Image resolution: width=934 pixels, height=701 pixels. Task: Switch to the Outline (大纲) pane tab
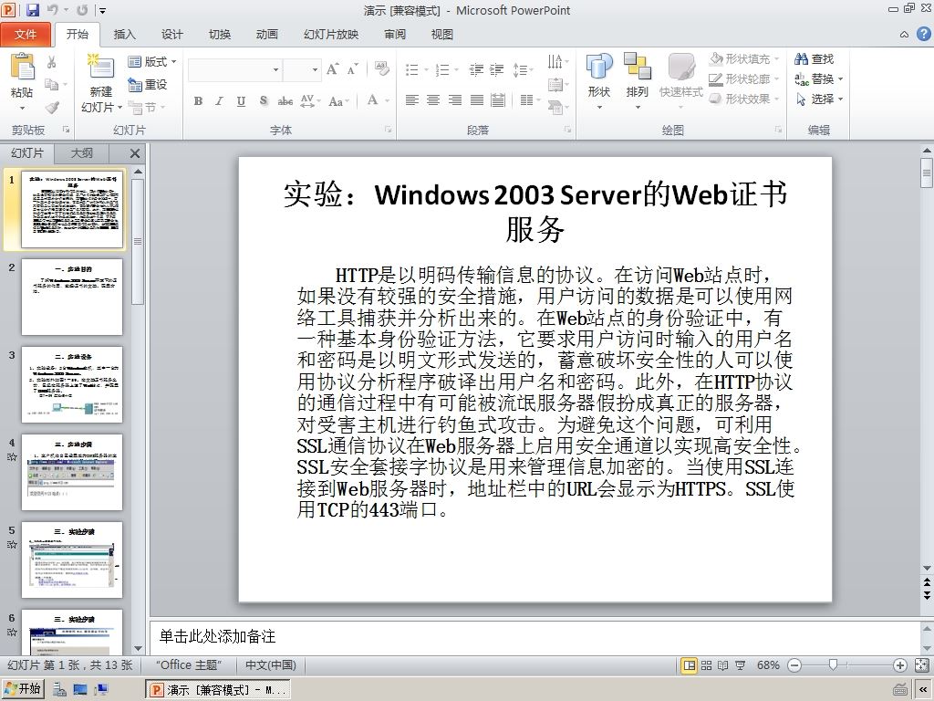[81, 153]
